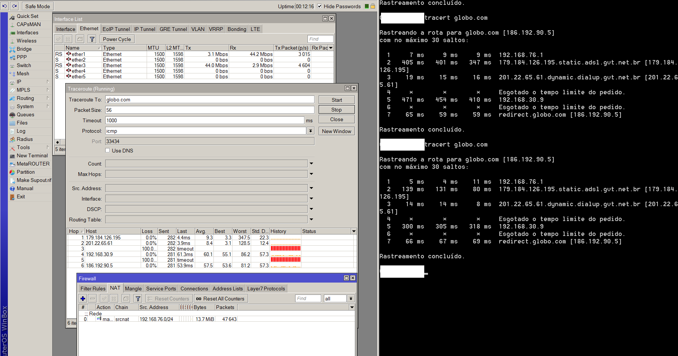The image size is (678, 356).
Task: Open the Log panel from the sidebar
Action: 21,131
